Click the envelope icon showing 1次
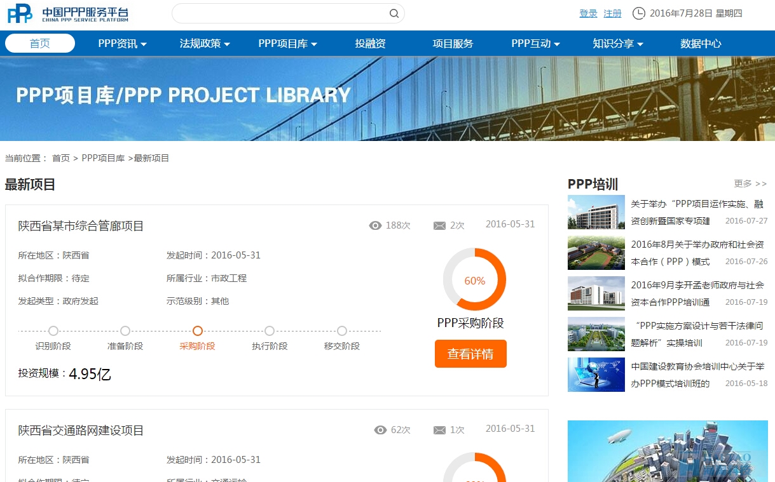 coord(439,430)
